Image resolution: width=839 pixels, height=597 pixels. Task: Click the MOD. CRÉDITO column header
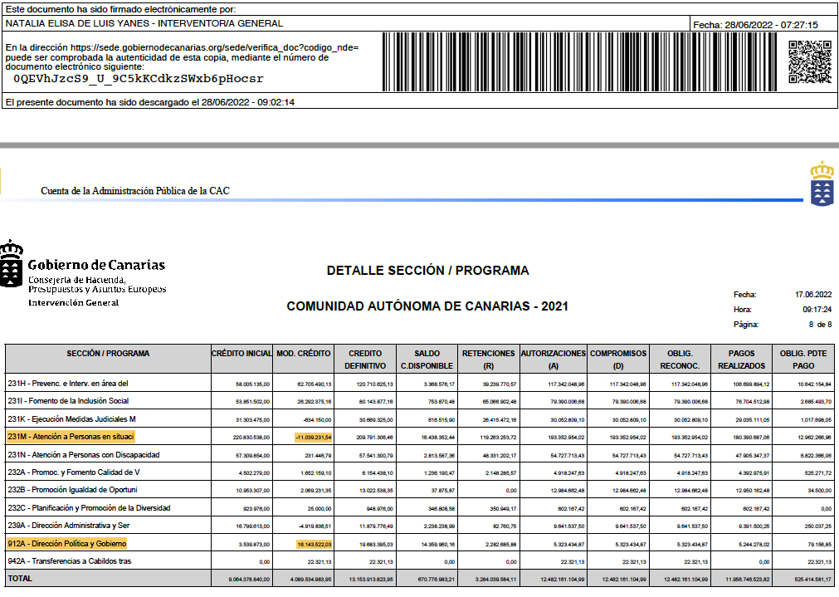pos(304,359)
